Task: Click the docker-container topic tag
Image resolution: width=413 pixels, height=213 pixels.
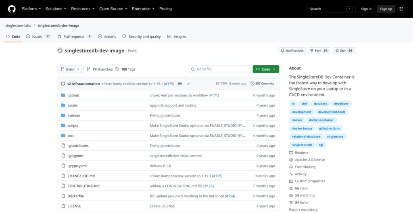Action: 321,120
